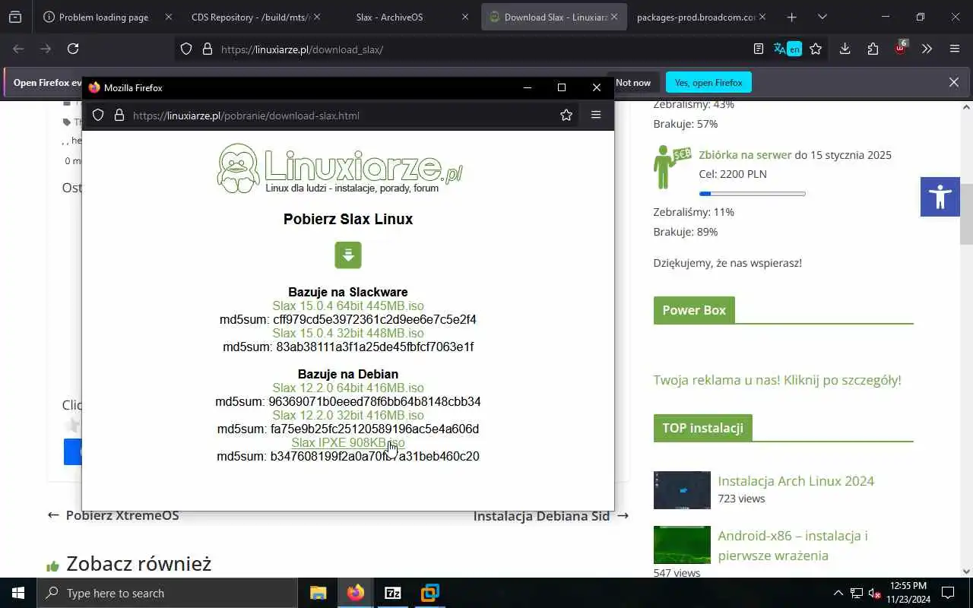Click the Not now button

pos(633,82)
